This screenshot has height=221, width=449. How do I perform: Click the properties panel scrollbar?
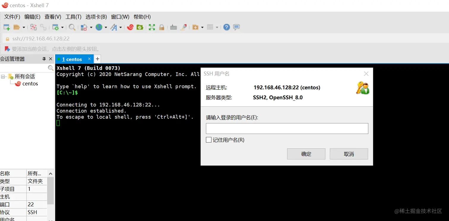tap(50, 191)
